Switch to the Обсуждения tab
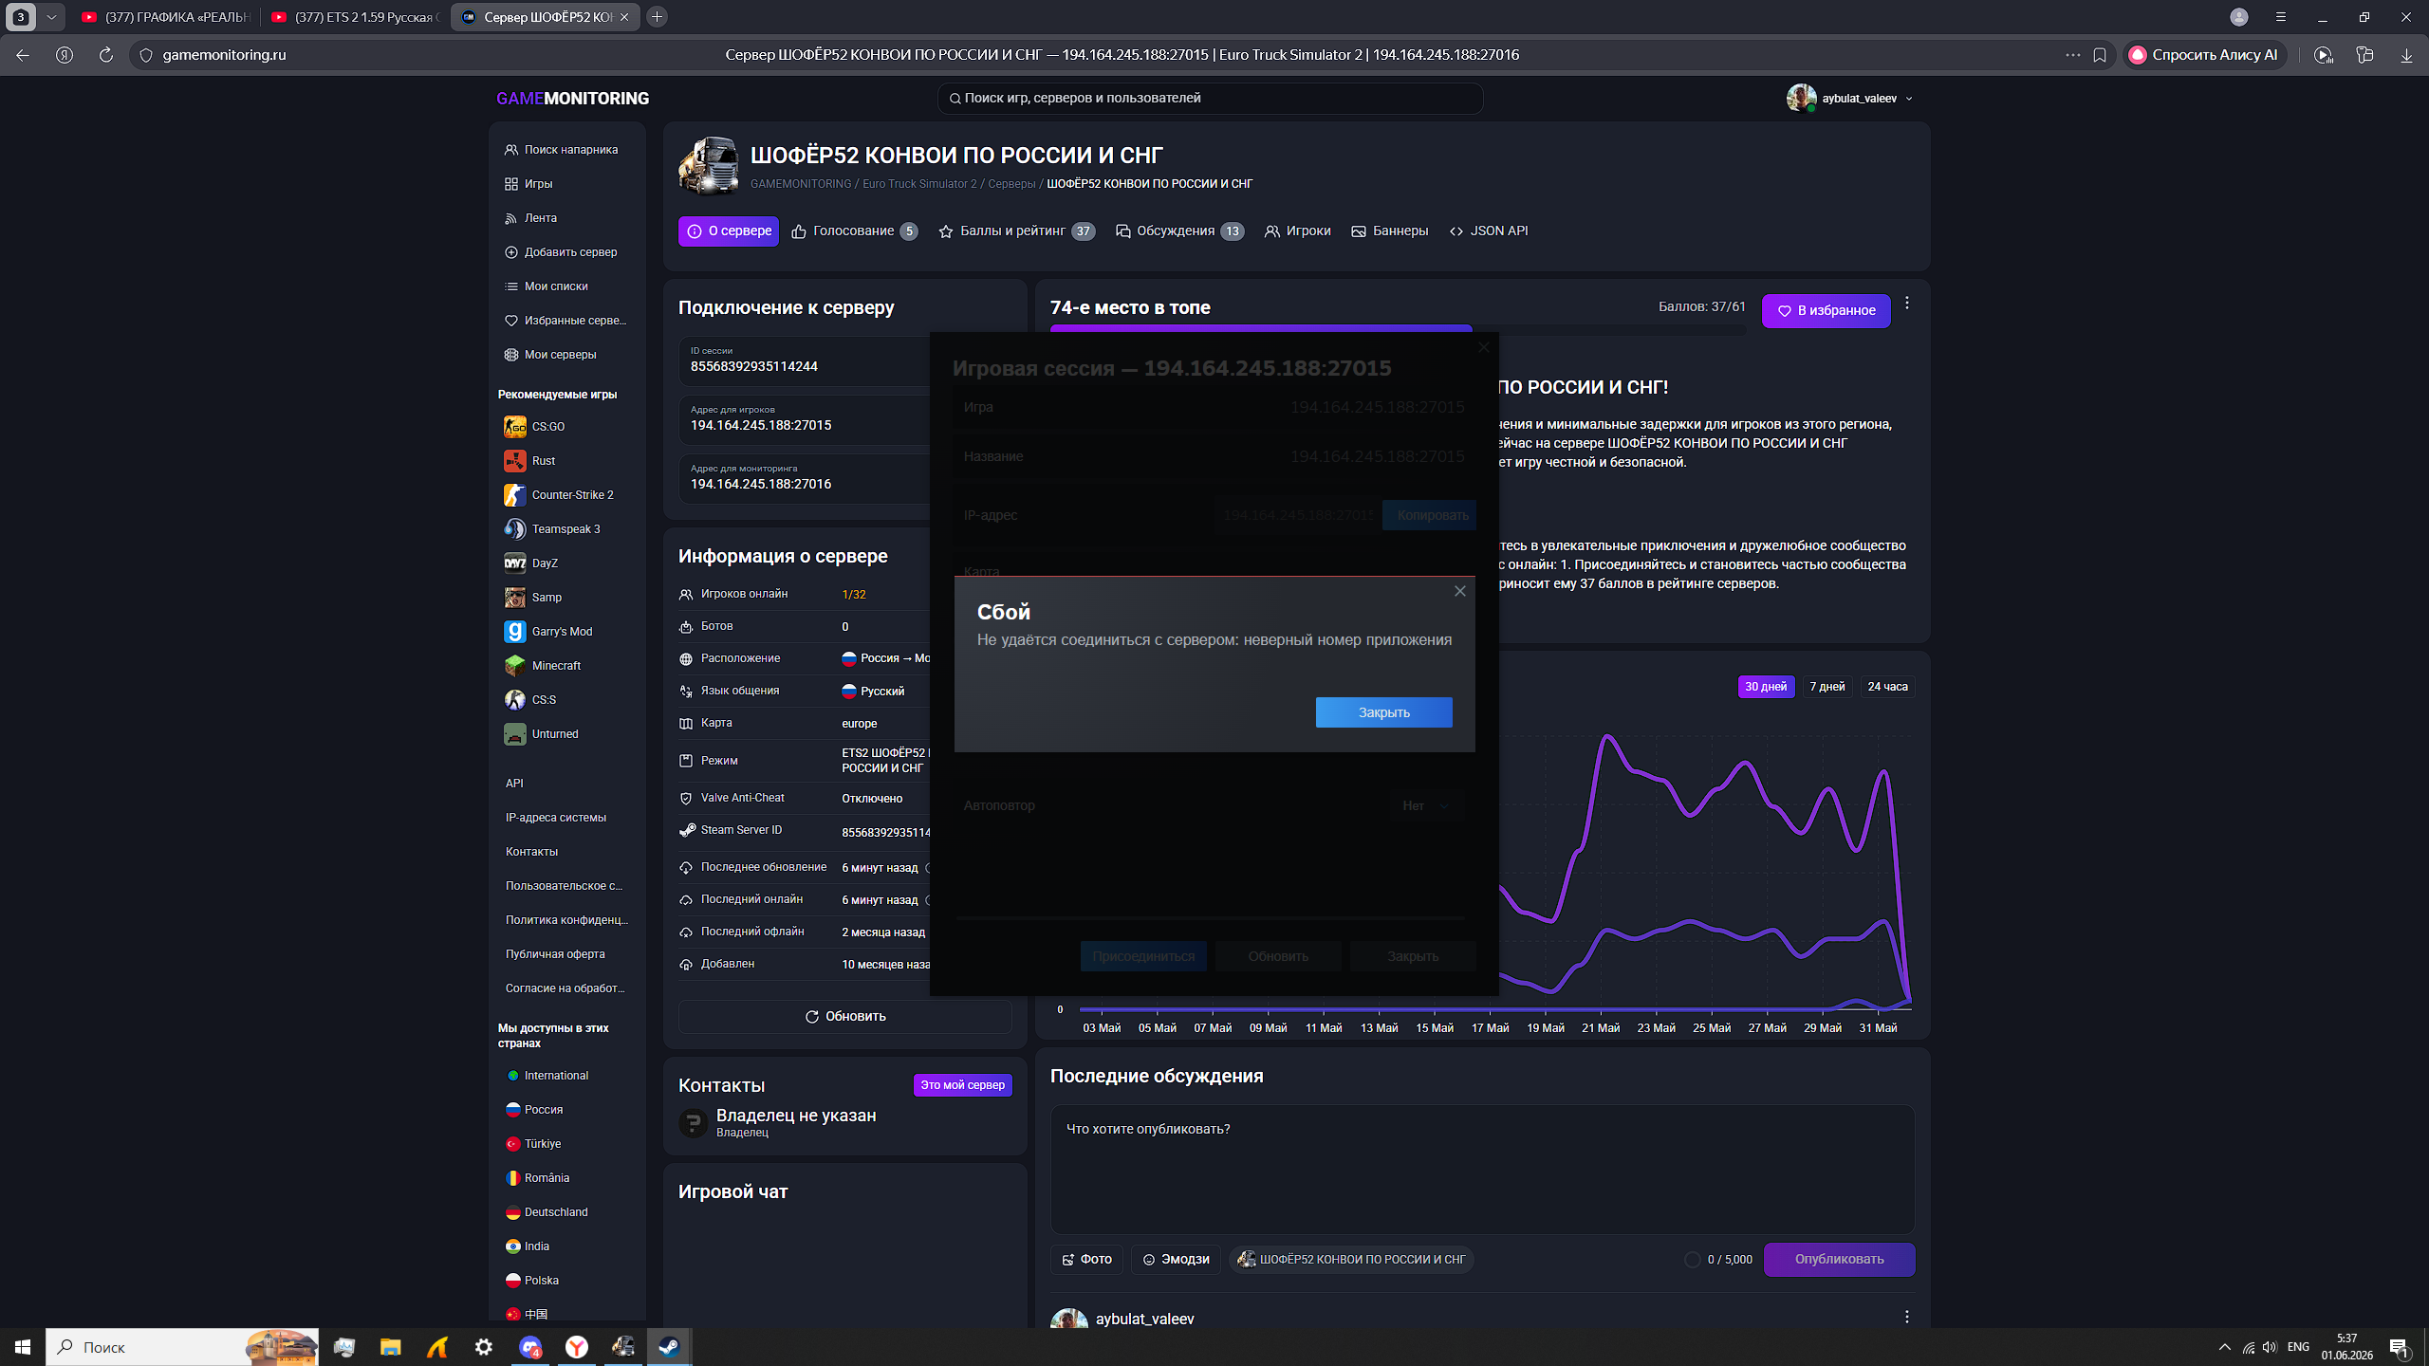 [x=1179, y=231]
